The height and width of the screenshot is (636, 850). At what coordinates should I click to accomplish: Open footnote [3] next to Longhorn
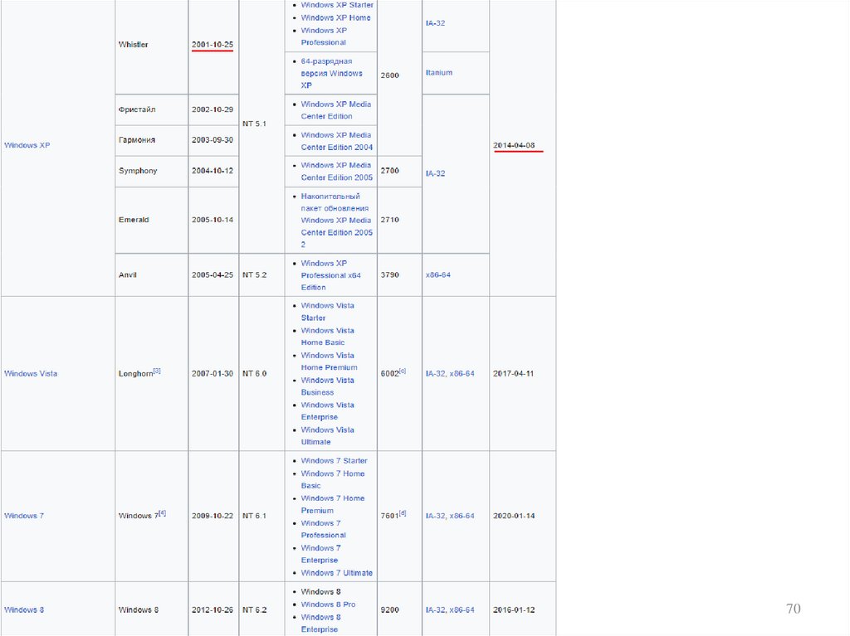coord(157,371)
